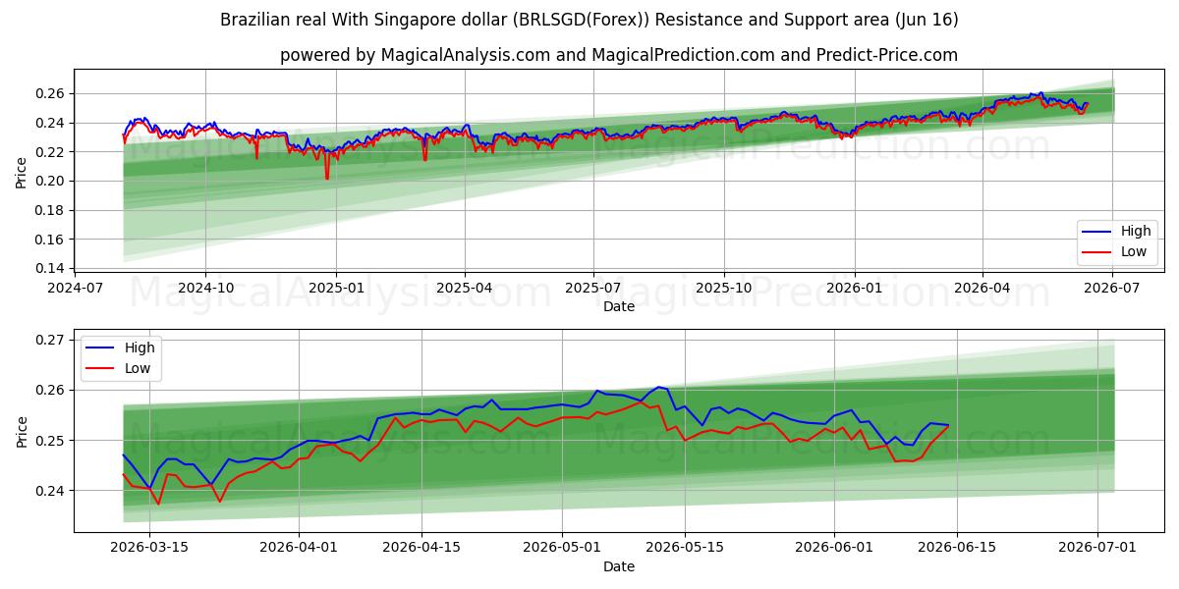Click the bottom chart high peak near 0.26
The width and height of the screenshot is (1179, 589).
[x=659, y=387]
